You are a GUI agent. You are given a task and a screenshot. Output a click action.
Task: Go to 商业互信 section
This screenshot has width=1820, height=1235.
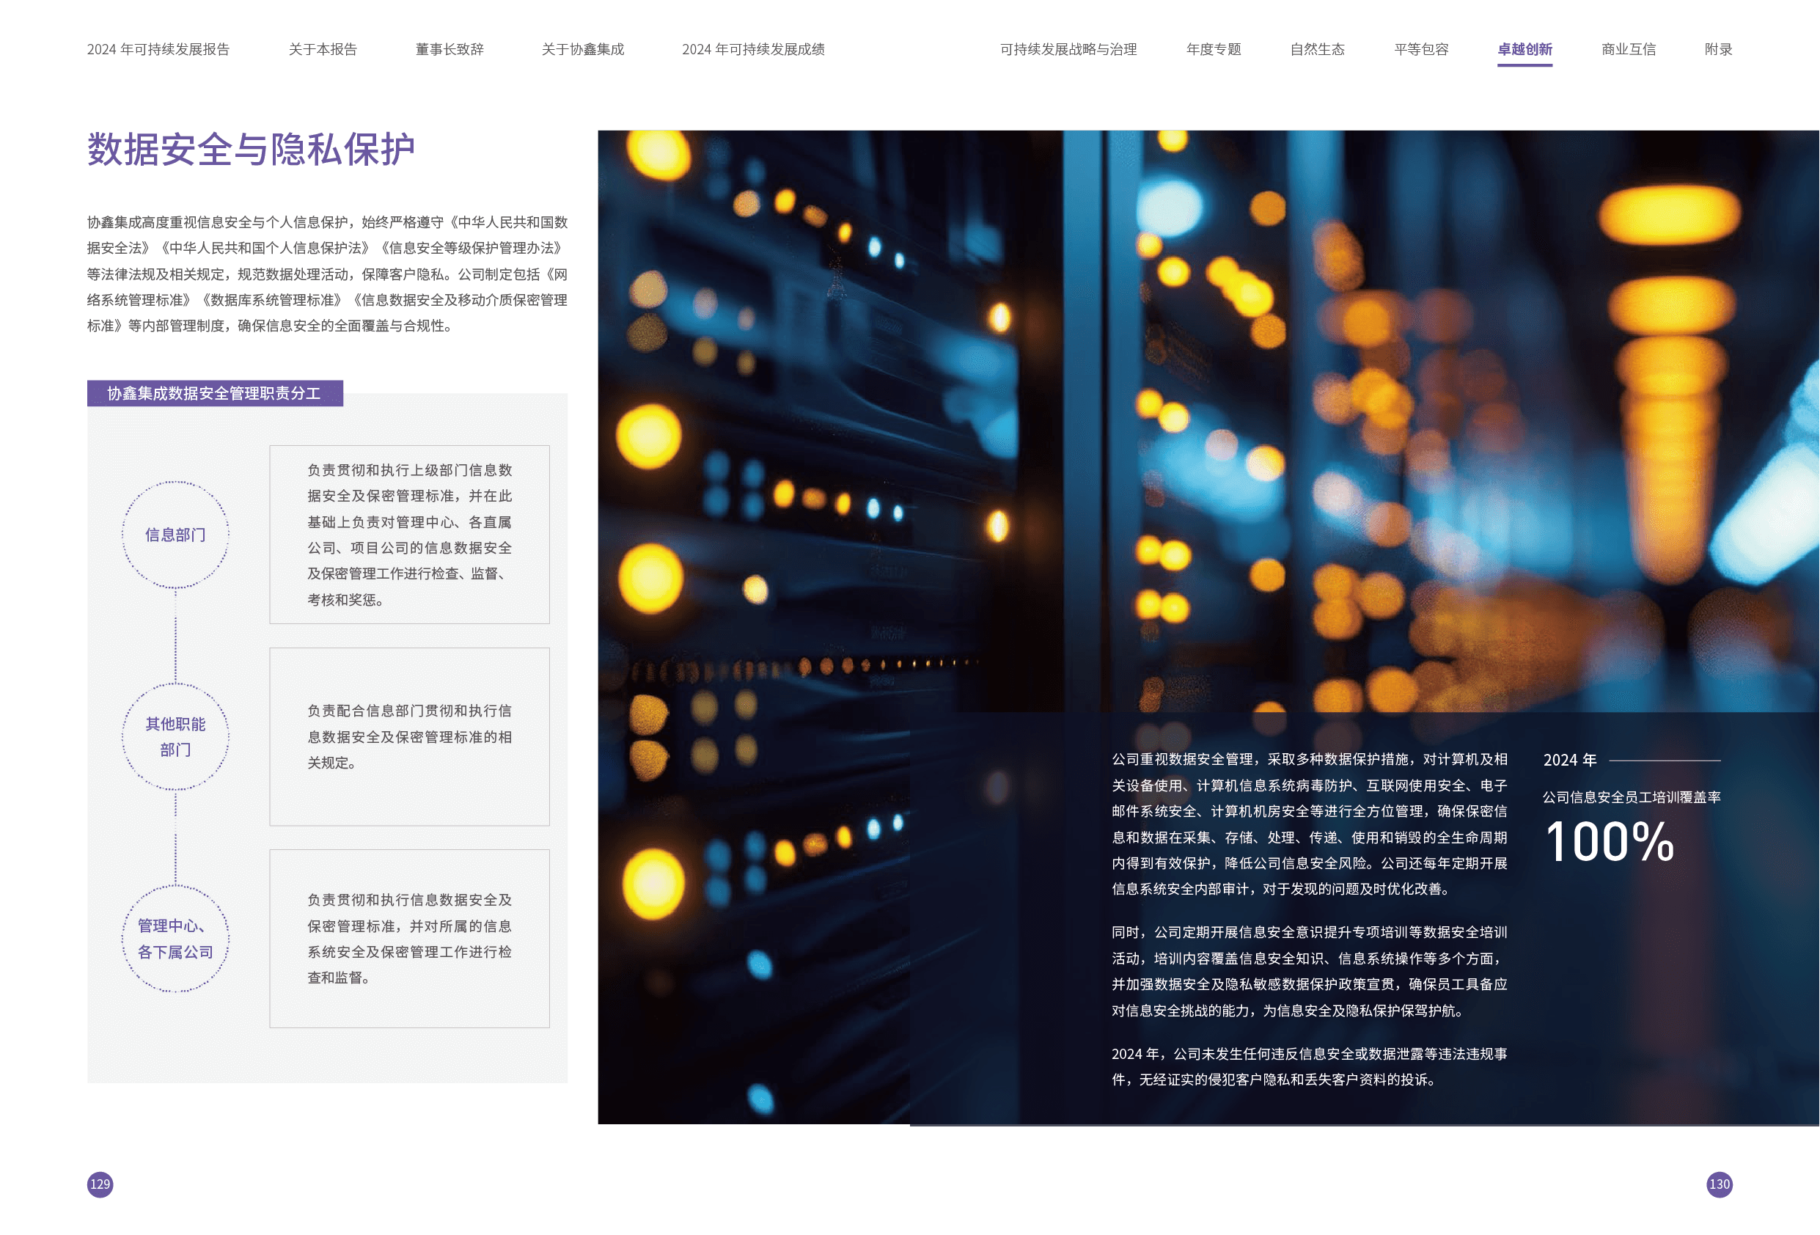point(1628,49)
